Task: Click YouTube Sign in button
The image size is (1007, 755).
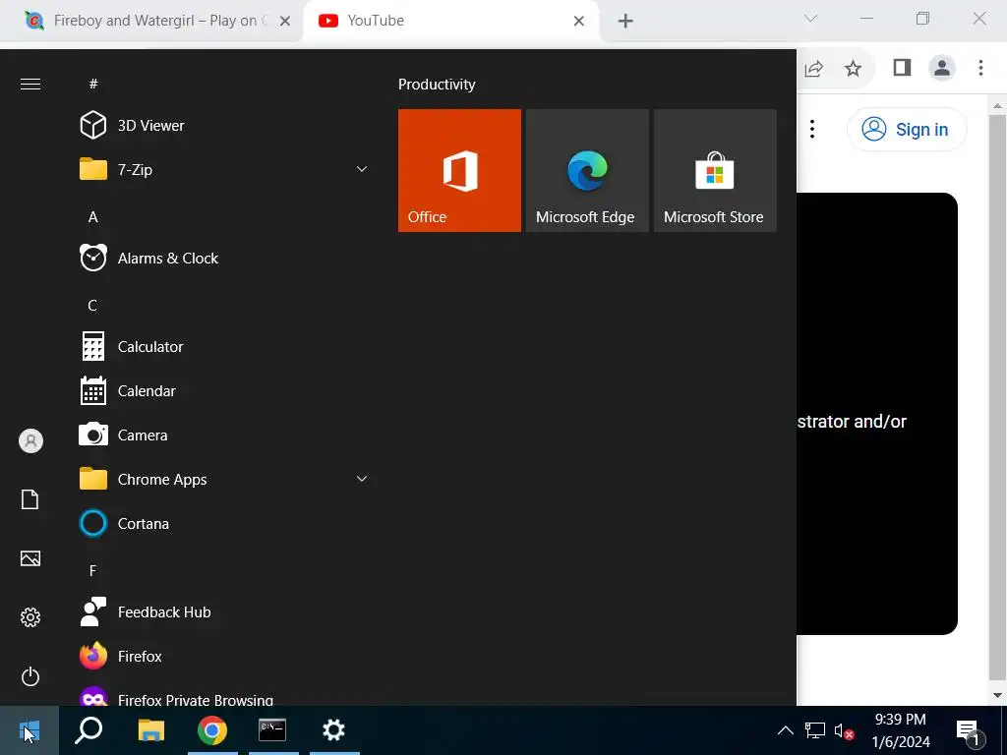Action: point(906,129)
